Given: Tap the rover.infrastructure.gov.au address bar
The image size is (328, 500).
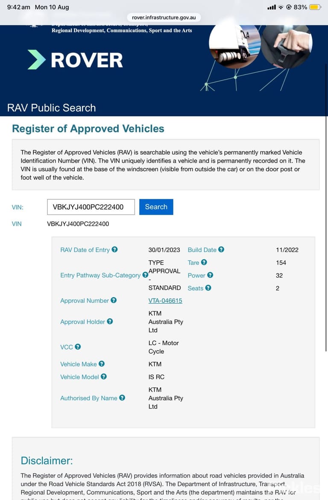Looking at the screenshot, I should click(x=164, y=18).
